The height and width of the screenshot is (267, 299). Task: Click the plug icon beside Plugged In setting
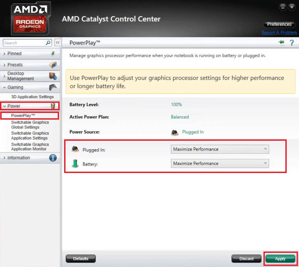click(75, 149)
